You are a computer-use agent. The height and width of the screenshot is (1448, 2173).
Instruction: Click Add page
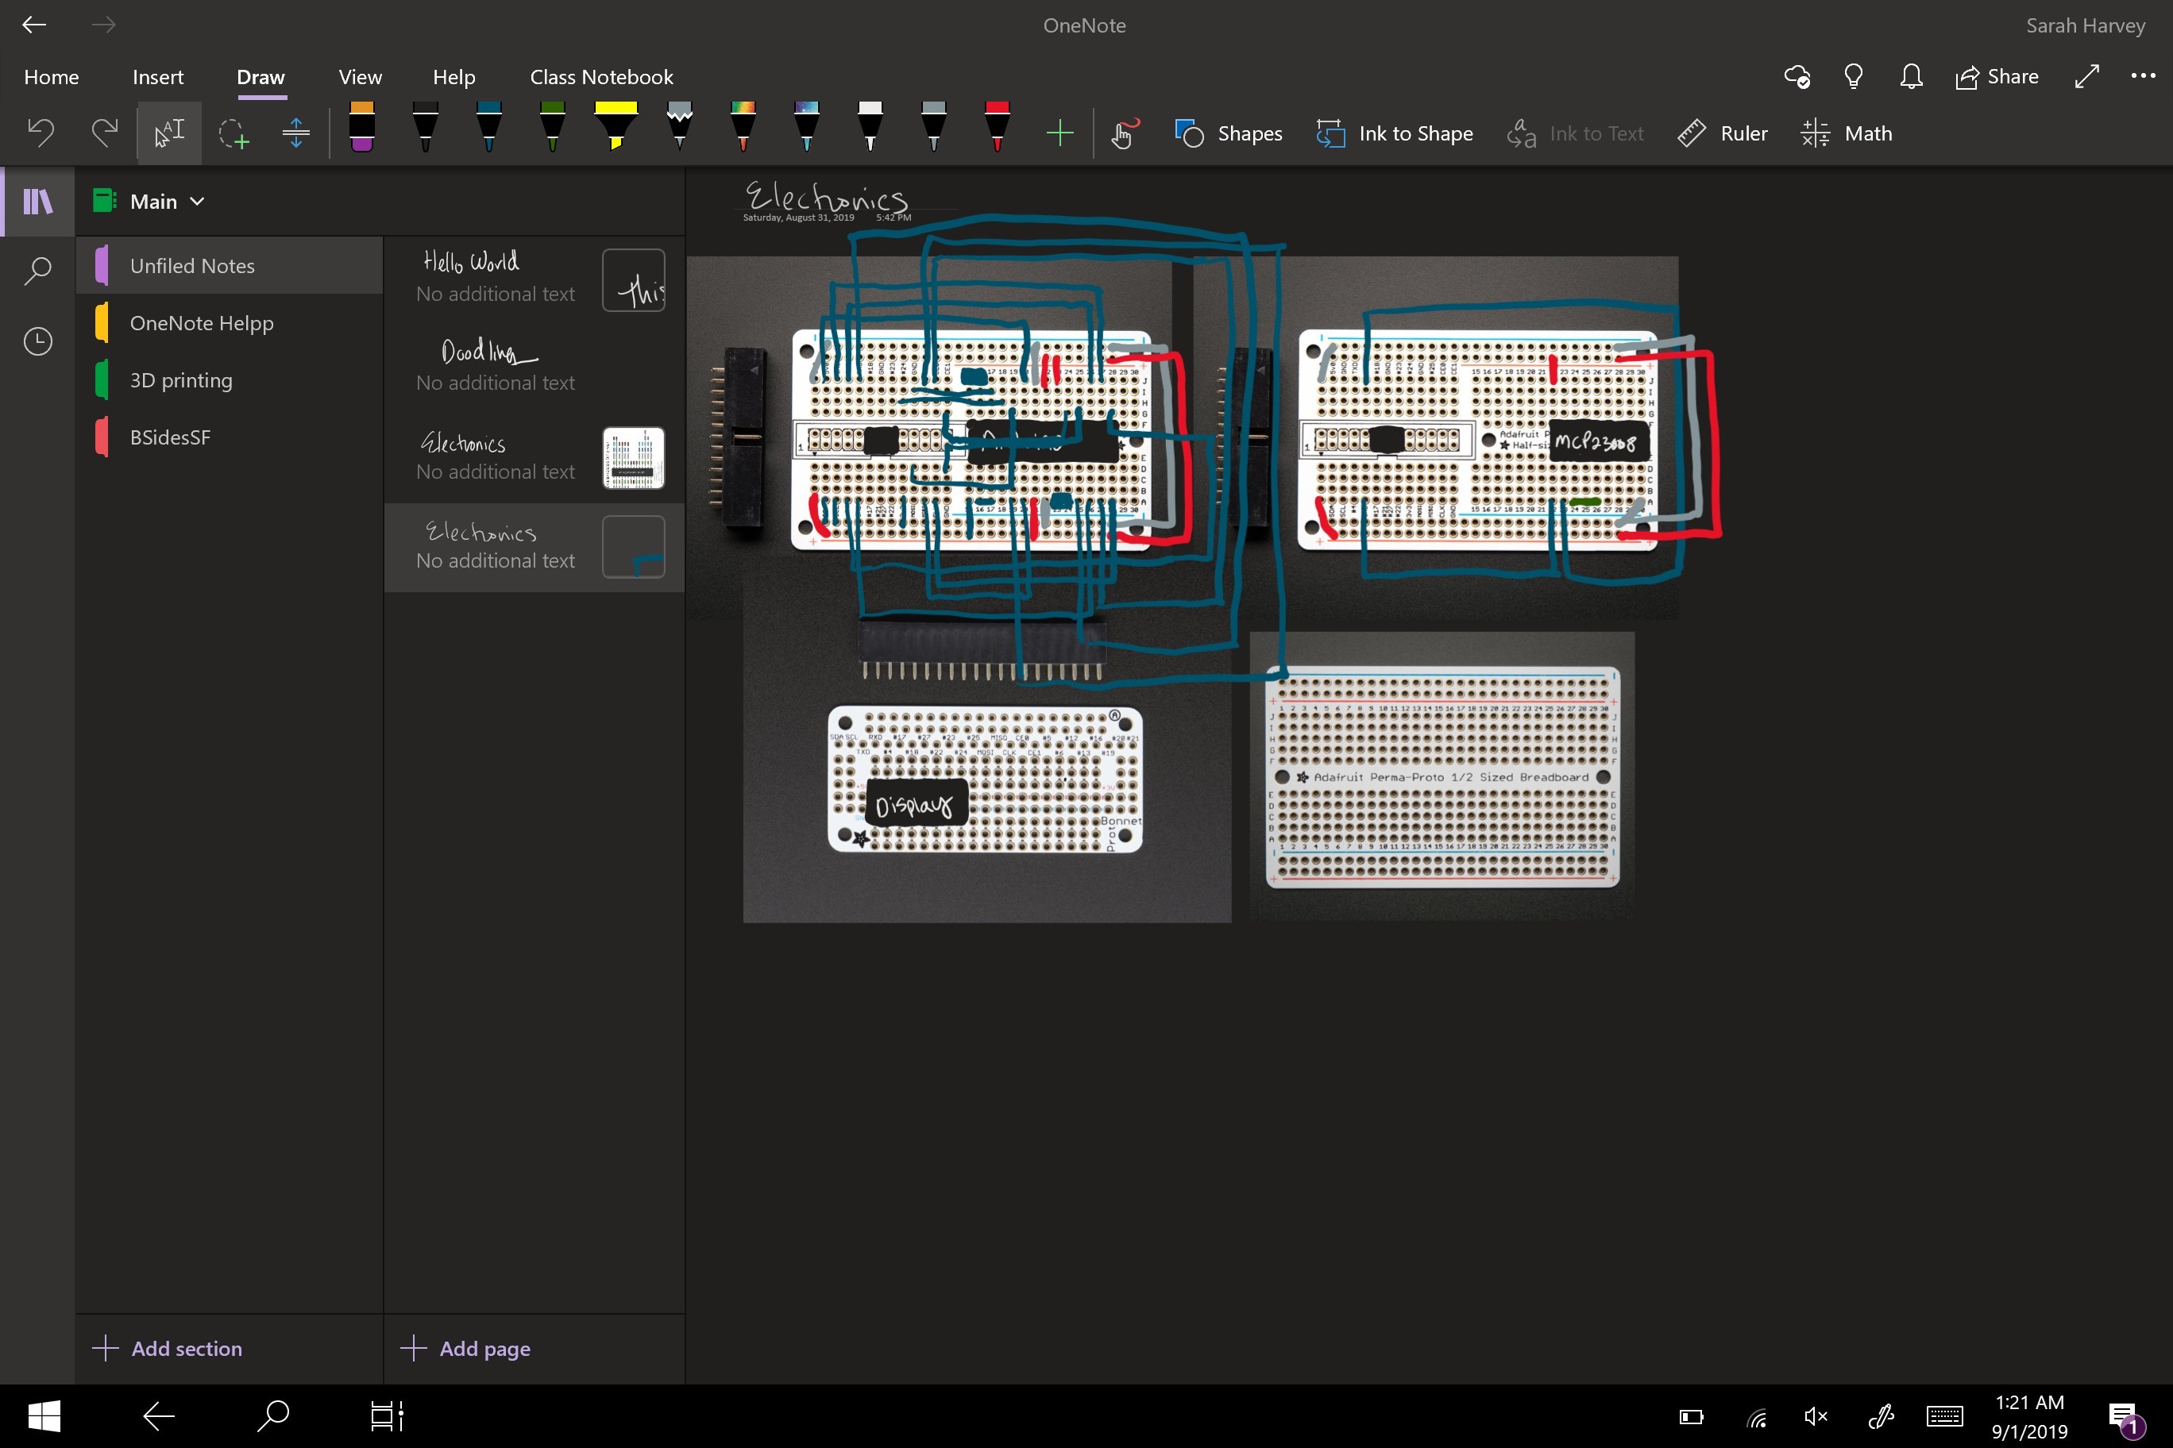(x=466, y=1348)
